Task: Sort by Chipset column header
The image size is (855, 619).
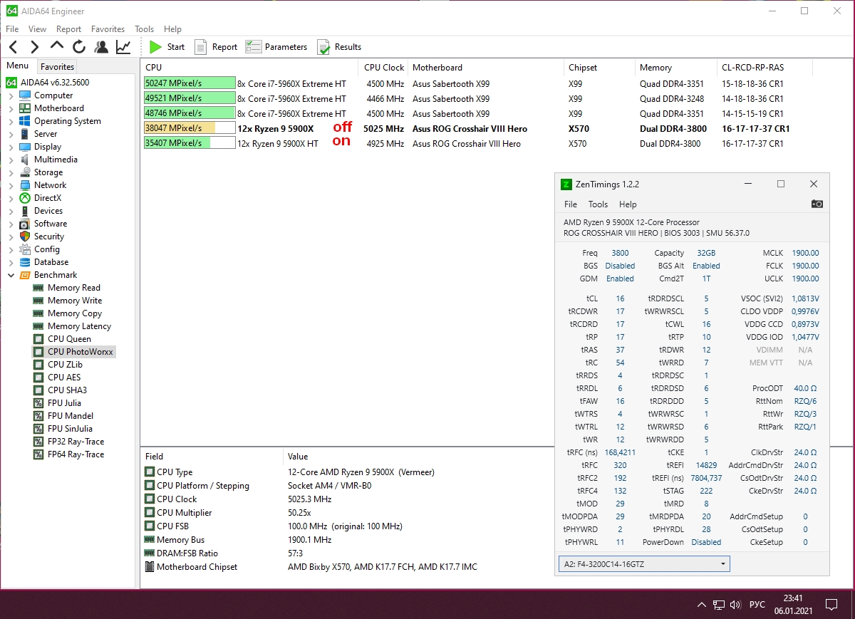Action: click(600, 68)
